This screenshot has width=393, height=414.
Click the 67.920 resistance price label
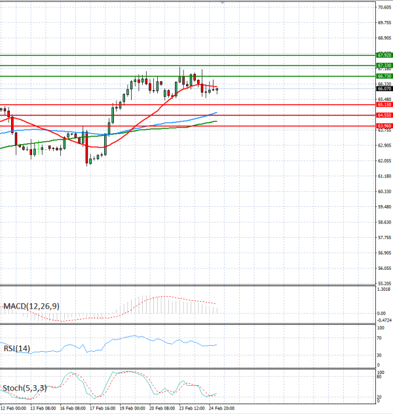(384, 55)
